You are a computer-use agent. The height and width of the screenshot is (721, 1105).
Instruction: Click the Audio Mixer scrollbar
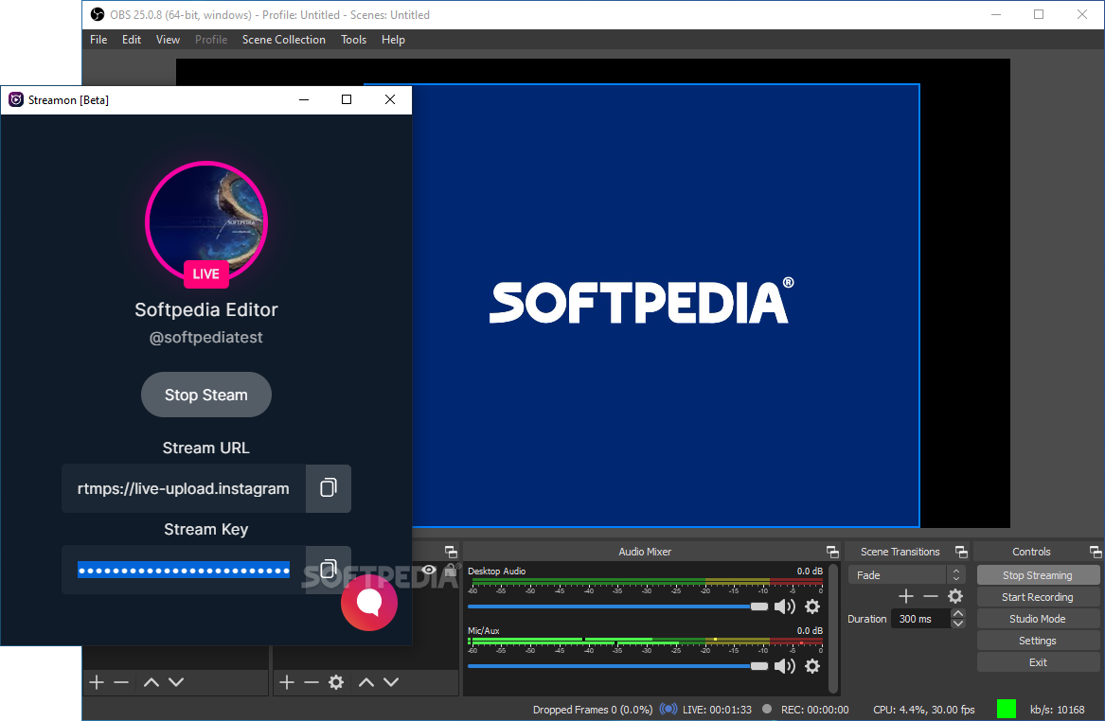[x=833, y=628]
